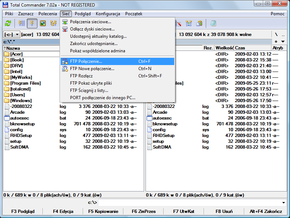Show directory tree view toolbar icon

[x=53, y=23]
